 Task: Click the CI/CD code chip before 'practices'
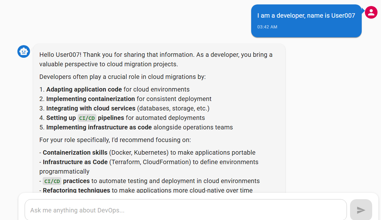52,181
